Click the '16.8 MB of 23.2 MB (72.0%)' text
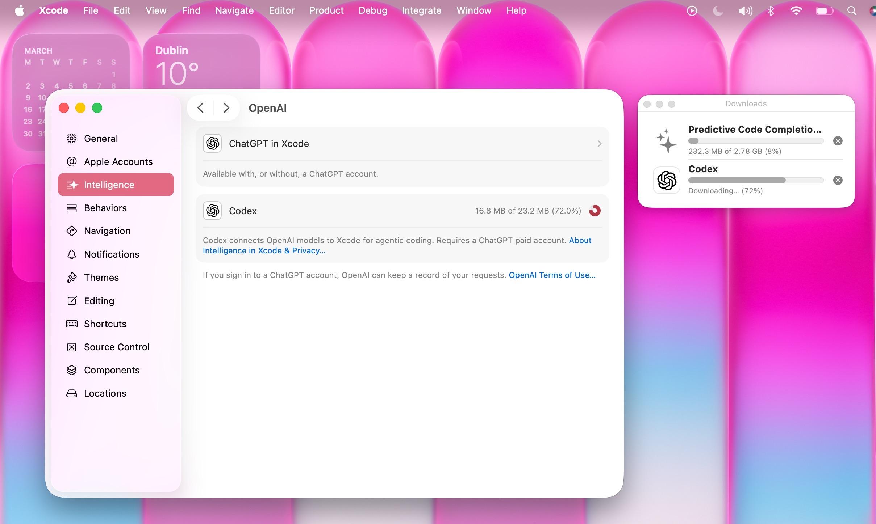876x524 pixels. (x=528, y=211)
